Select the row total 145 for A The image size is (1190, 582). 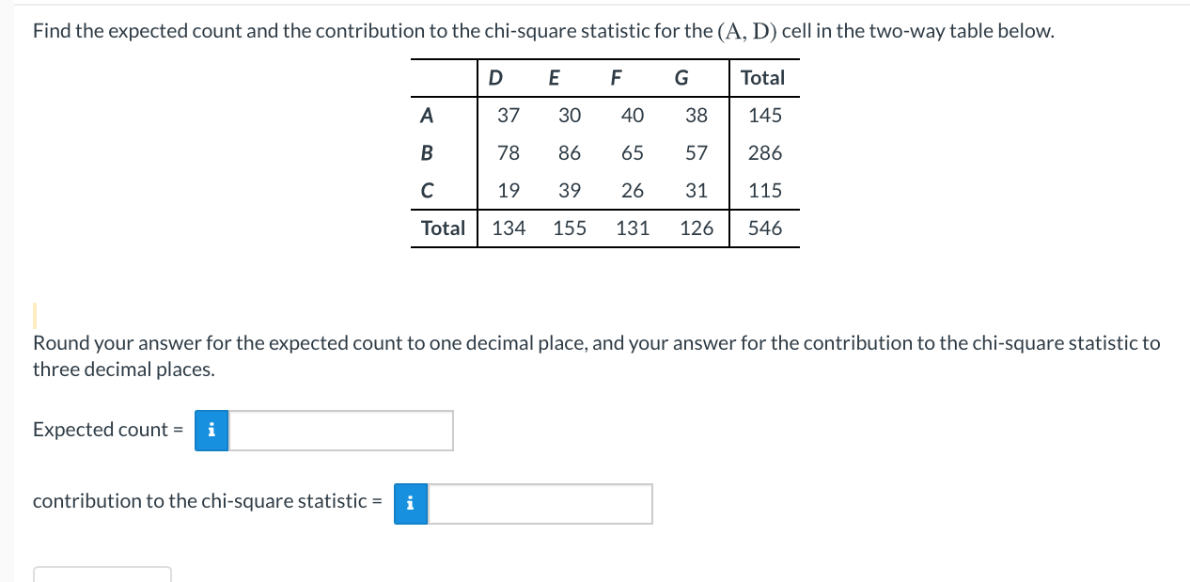click(x=764, y=115)
